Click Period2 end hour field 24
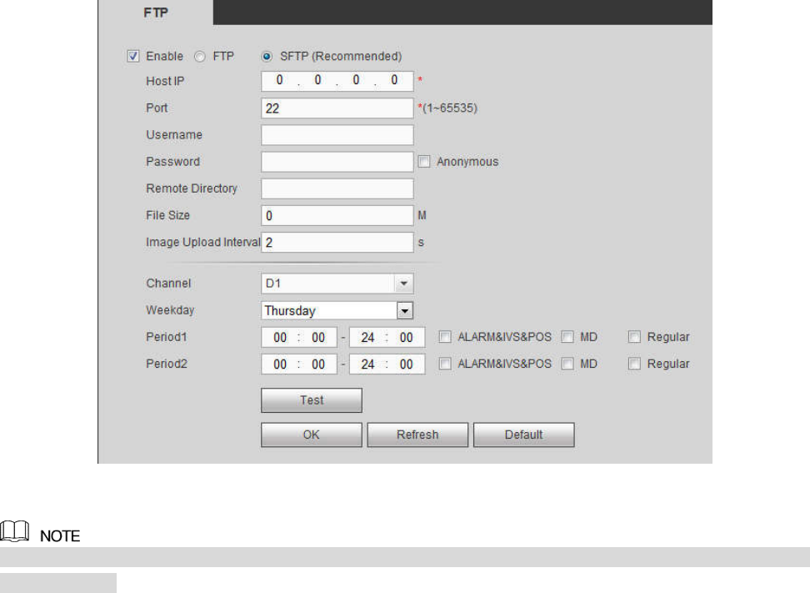 [x=367, y=364]
